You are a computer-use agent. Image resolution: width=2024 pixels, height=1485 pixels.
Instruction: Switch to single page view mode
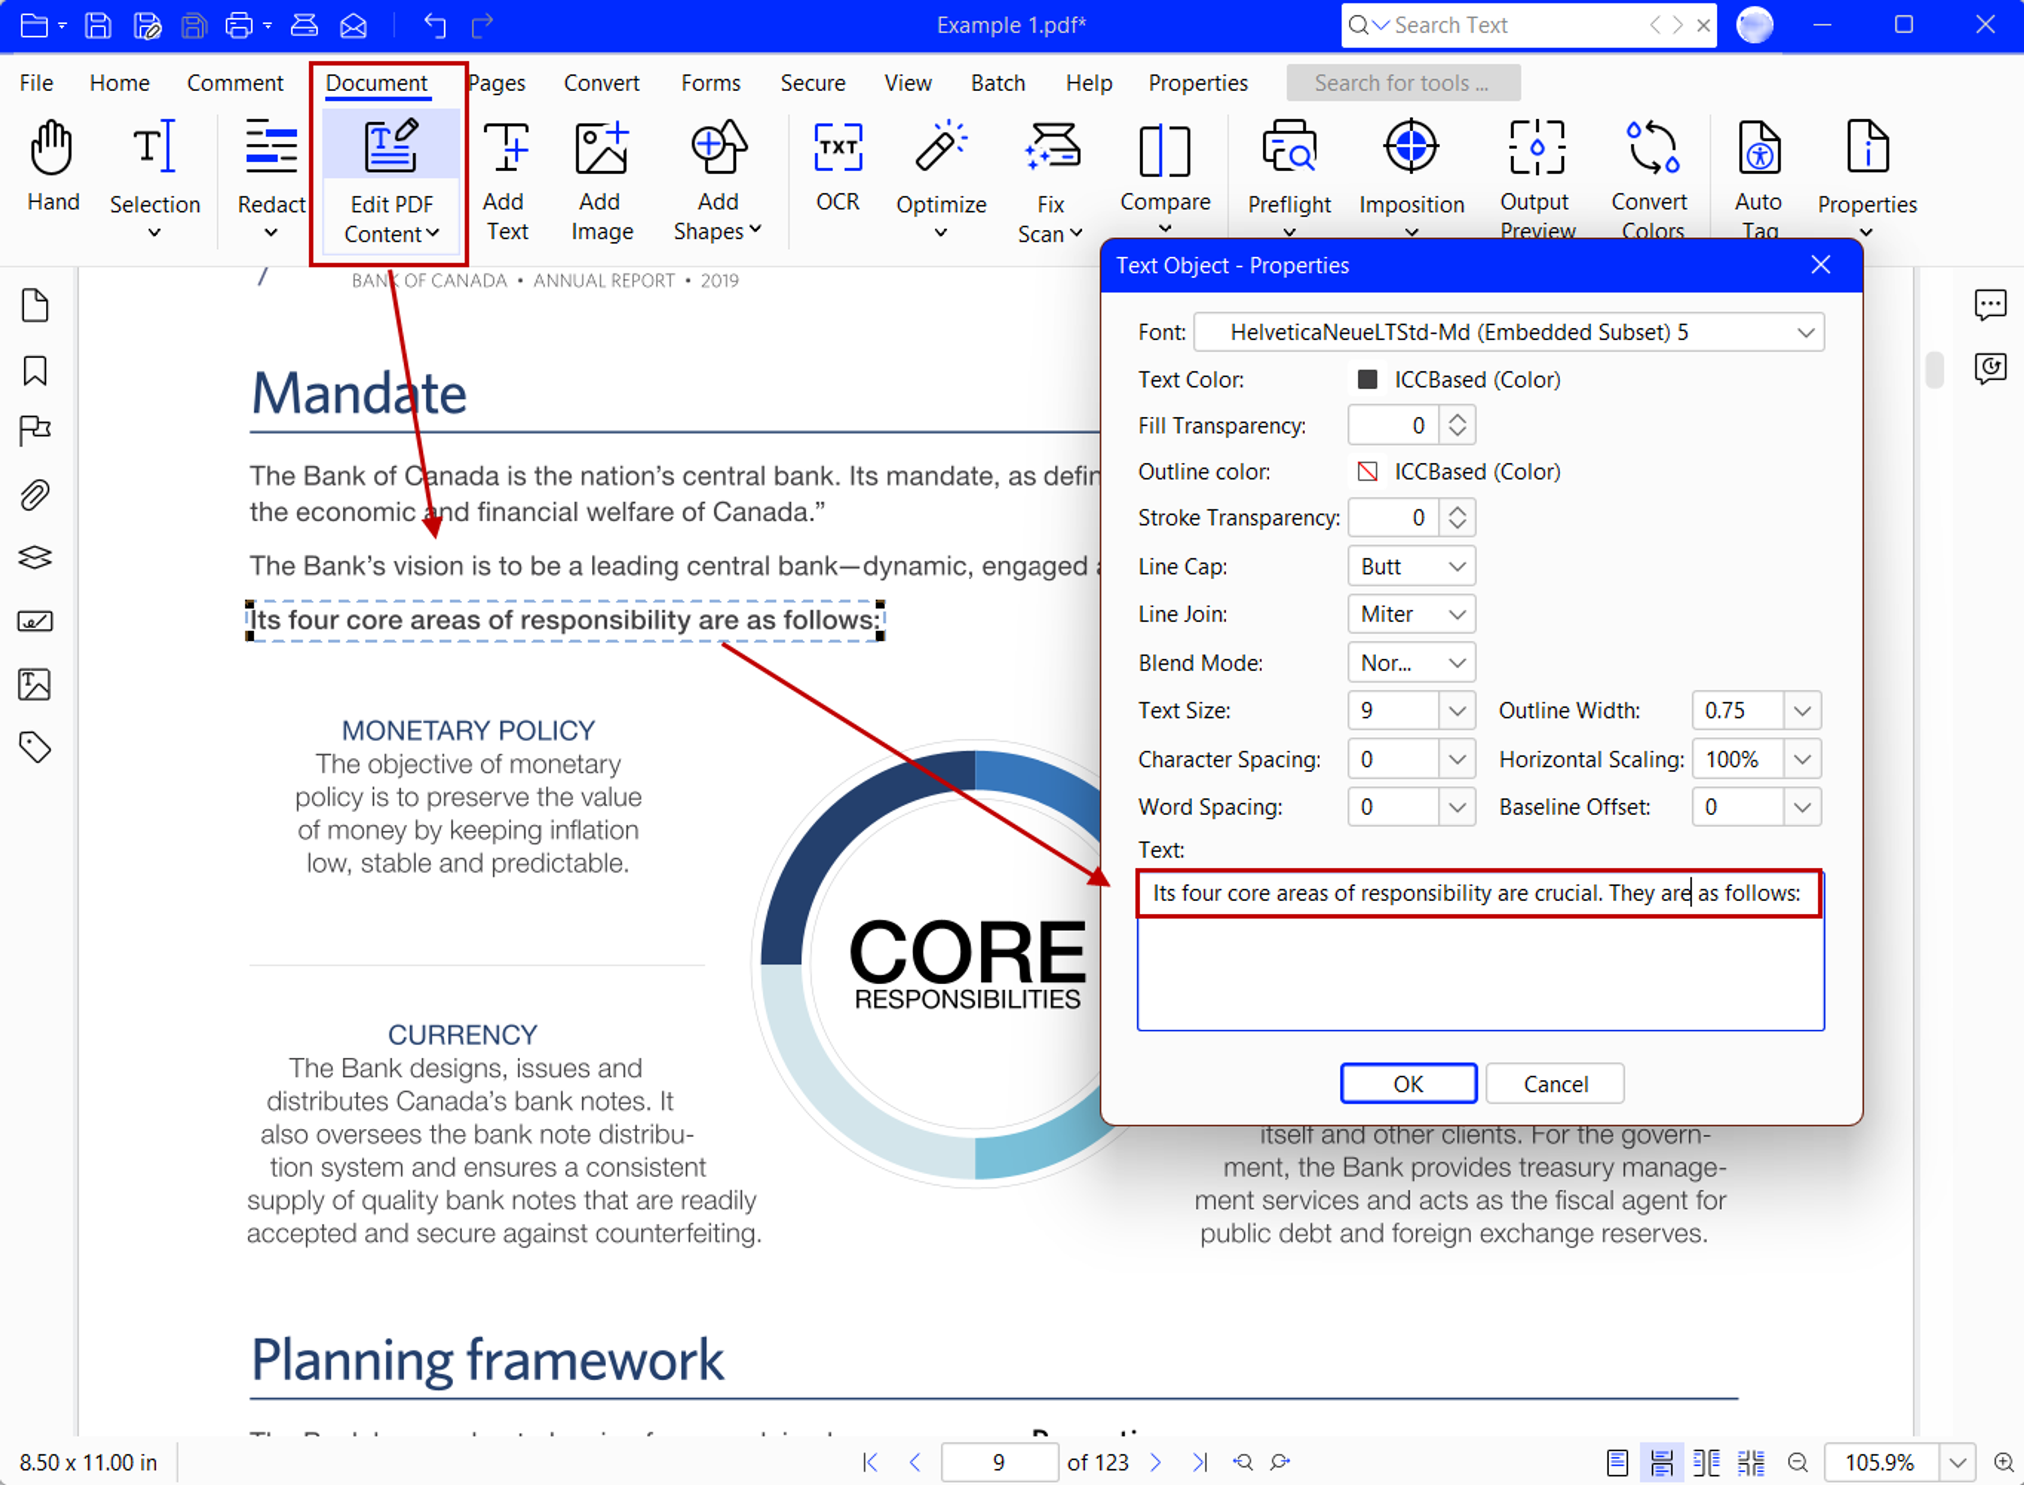1617,1462
